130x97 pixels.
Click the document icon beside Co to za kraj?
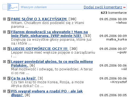(9, 78)
